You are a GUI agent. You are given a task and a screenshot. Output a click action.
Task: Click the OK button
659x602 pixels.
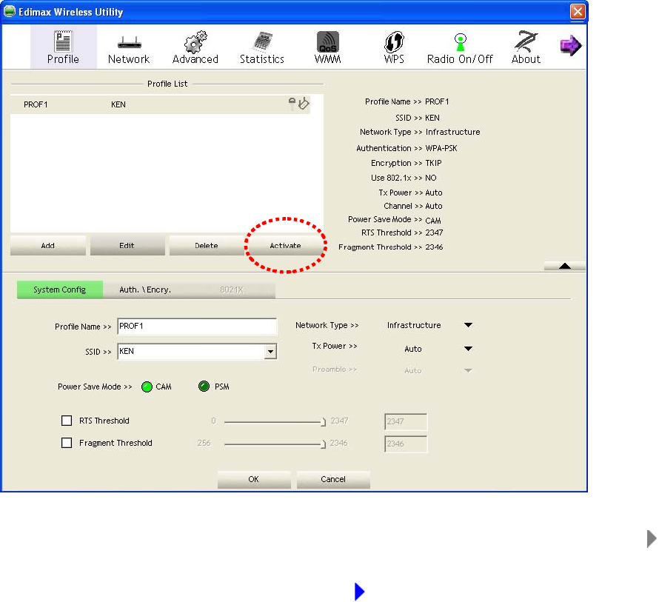point(254,479)
